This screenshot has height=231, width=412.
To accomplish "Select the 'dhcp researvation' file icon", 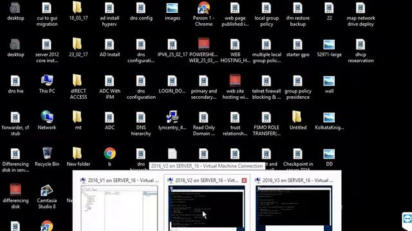I will tap(360, 45).
